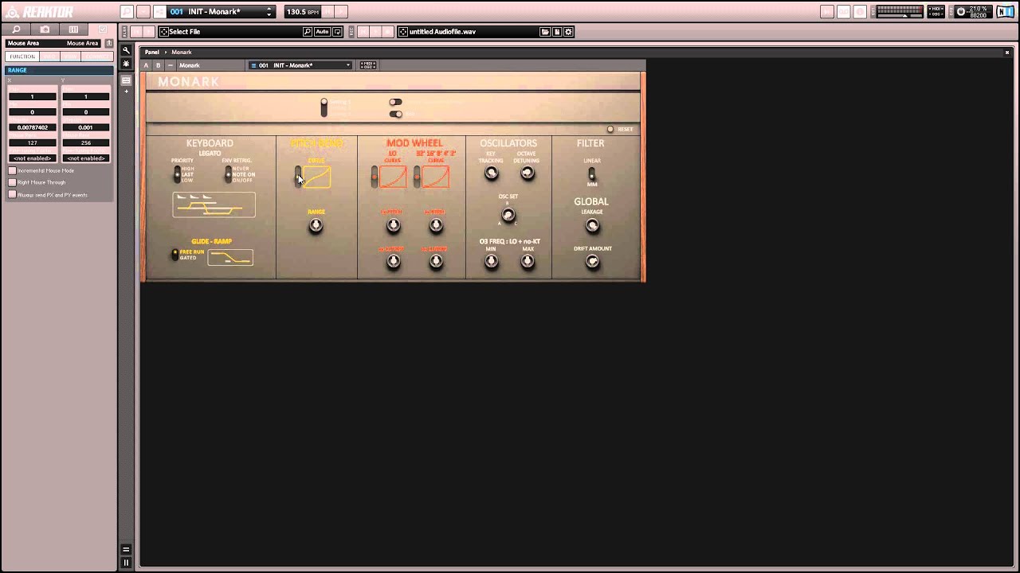Image resolution: width=1020 pixels, height=573 pixels.
Task: Open the camera snapshot tab in side panel
Action: pos(45,29)
